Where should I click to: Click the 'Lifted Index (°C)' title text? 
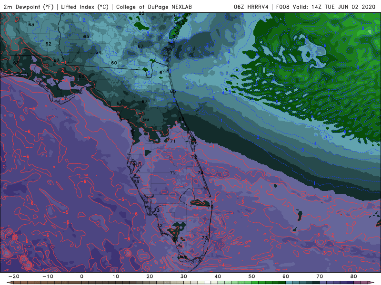click(85, 7)
